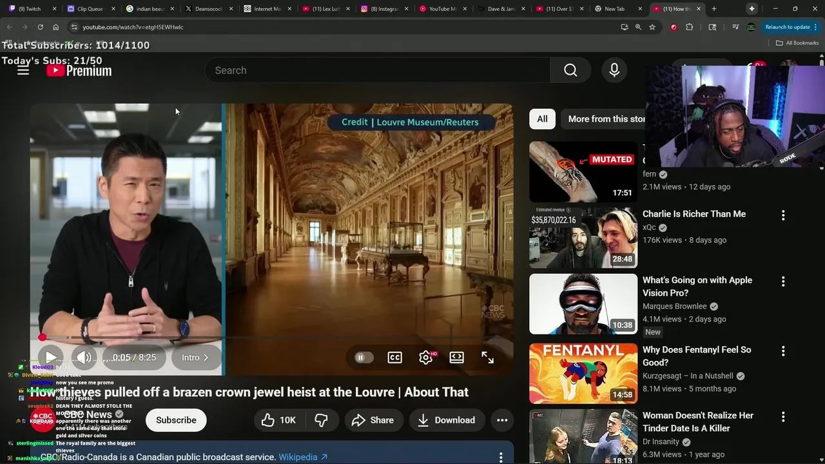
Task: Open menu for Tinder Date video
Action: [x=783, y=417]
